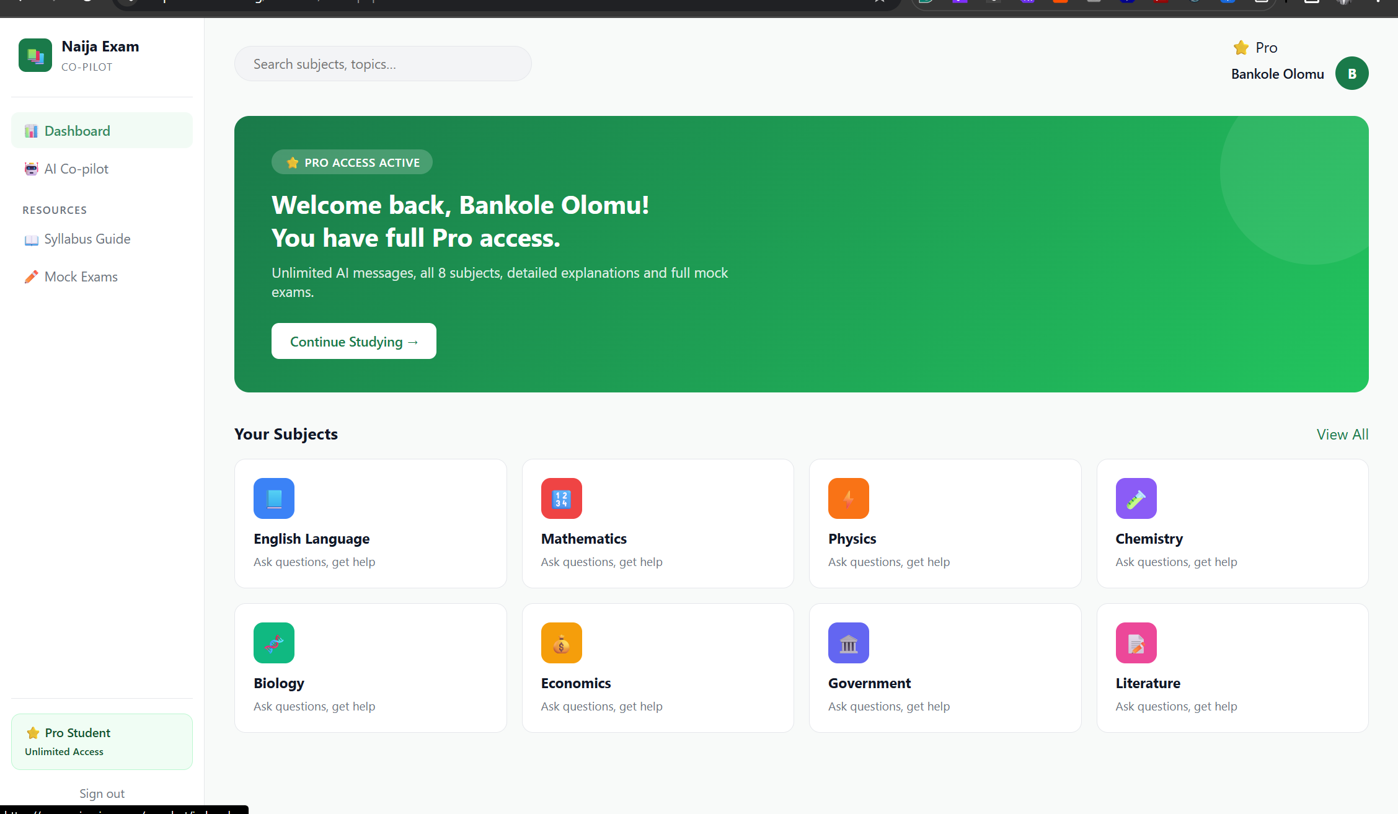Screen dimensions: 1398x814
Task: Click the View All subjects link
Action: tap(1342, 435)
